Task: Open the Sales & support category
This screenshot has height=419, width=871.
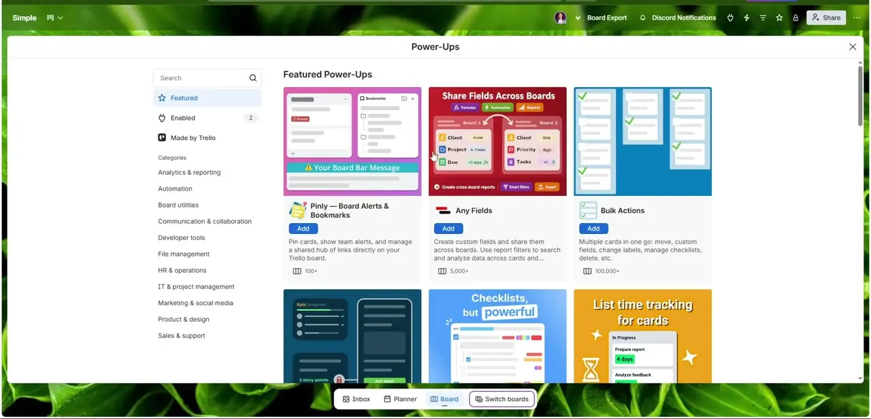Action: point(181,335)
